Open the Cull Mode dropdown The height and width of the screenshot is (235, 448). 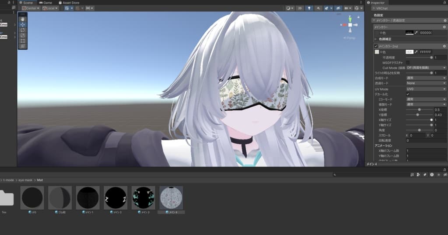[426, 68]
